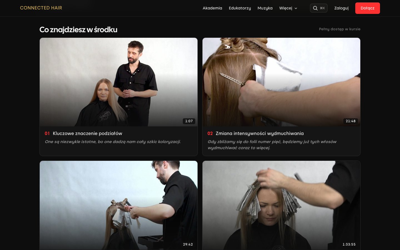
Task: Open search with the magnifier icon
Action: [x=315, y=8]
